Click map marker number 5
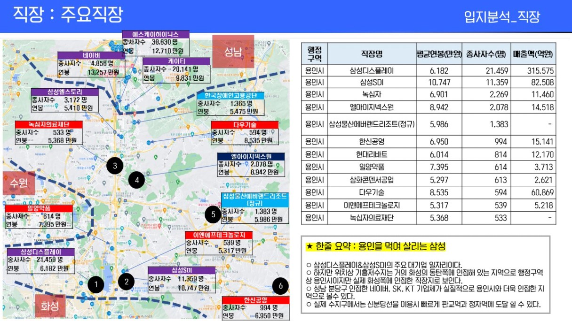The image size is (572, 321). (x=213, y=214)
